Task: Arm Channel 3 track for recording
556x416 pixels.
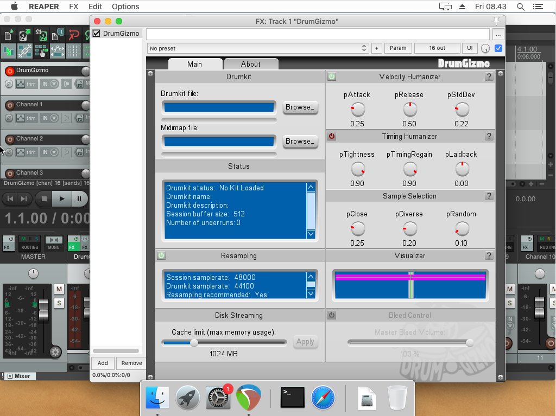Action: [10, 173]
